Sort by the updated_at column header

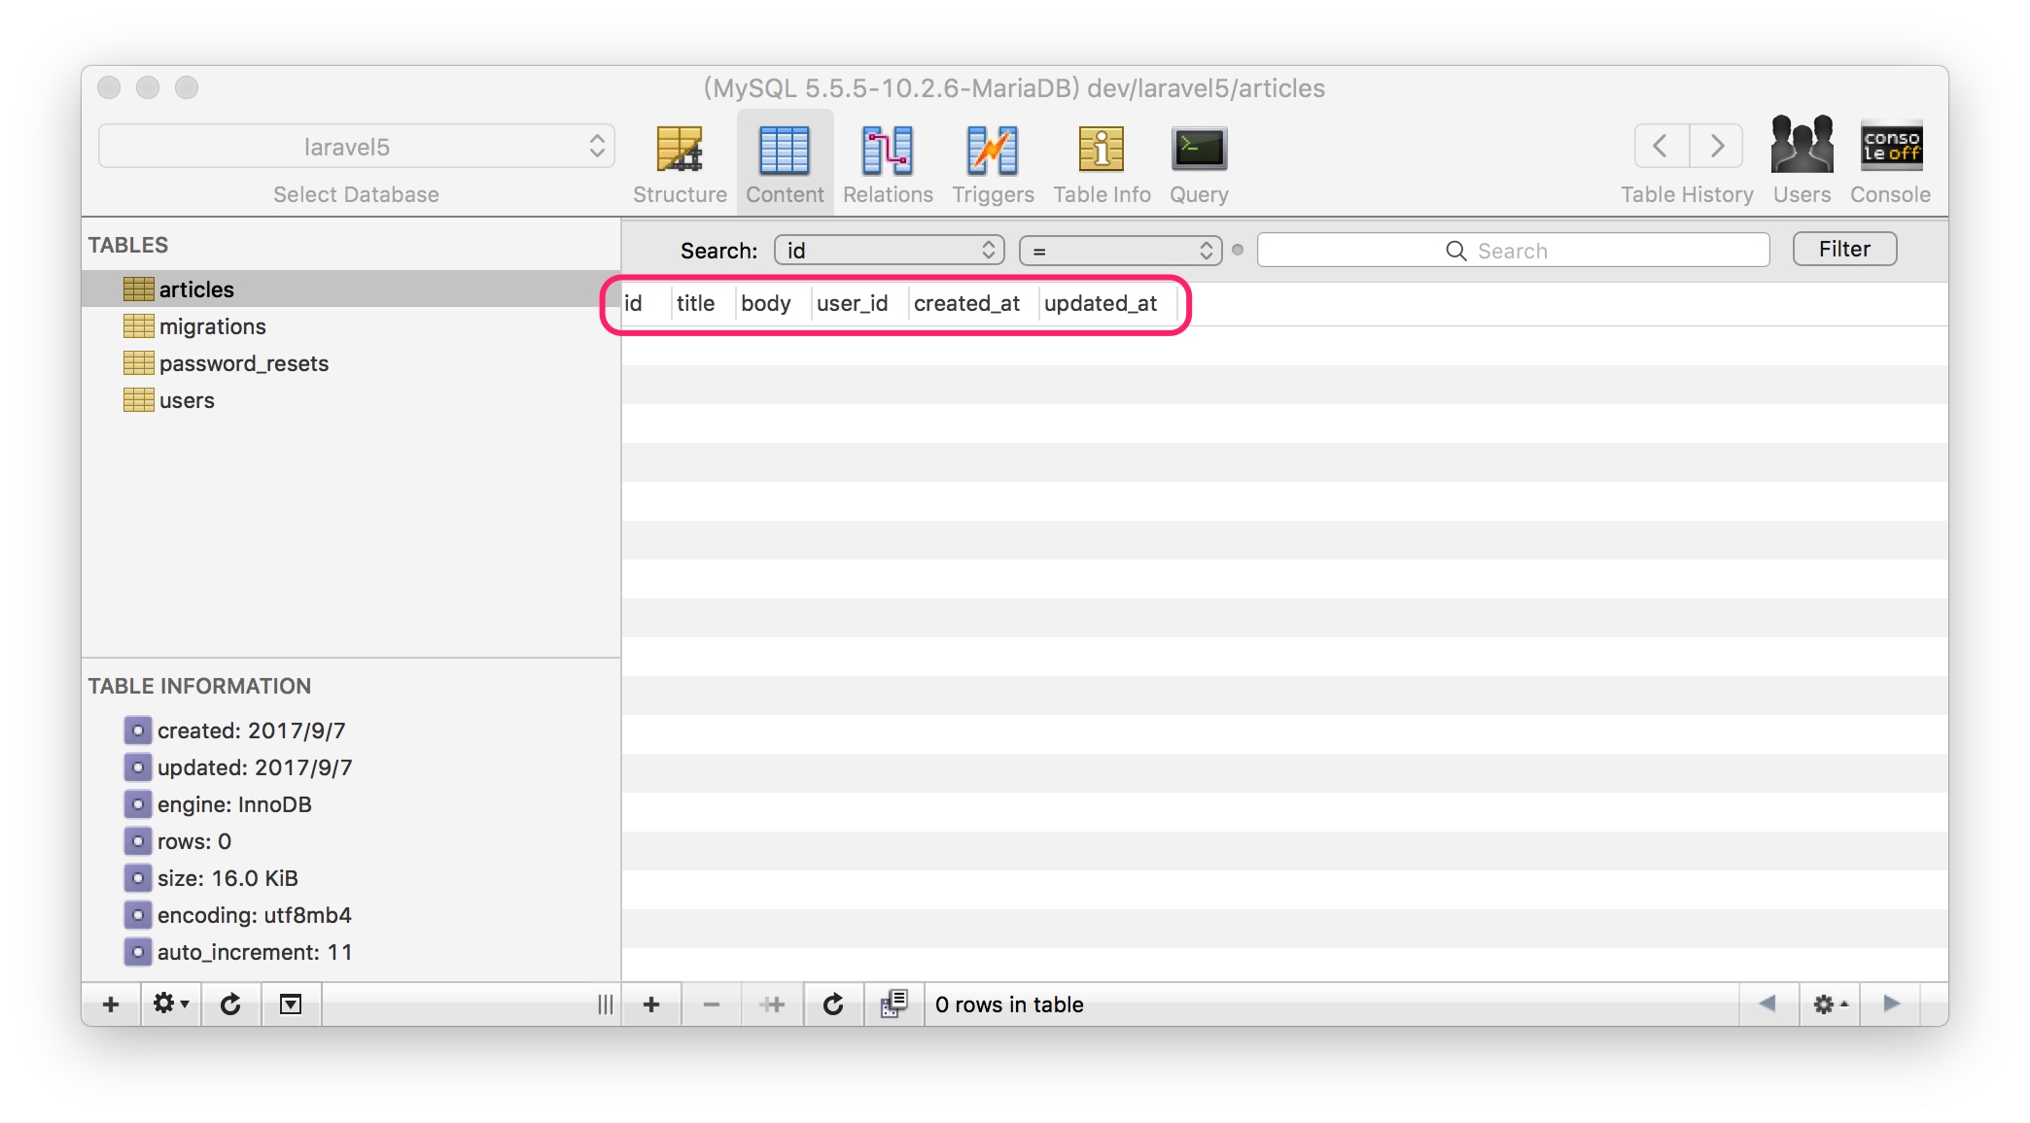(x=1106, y=303)
